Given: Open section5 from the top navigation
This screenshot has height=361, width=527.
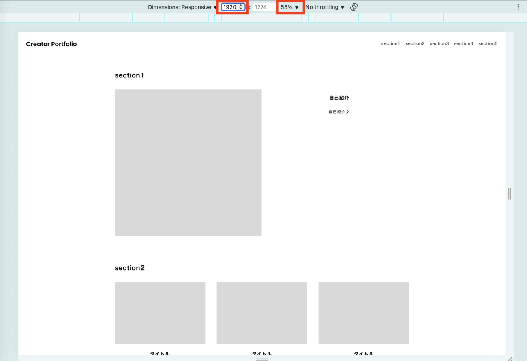Looking at the screenshot, I should click(x=488, y=43).
